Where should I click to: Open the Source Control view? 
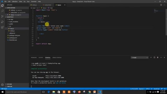click(x=2, y=16)
